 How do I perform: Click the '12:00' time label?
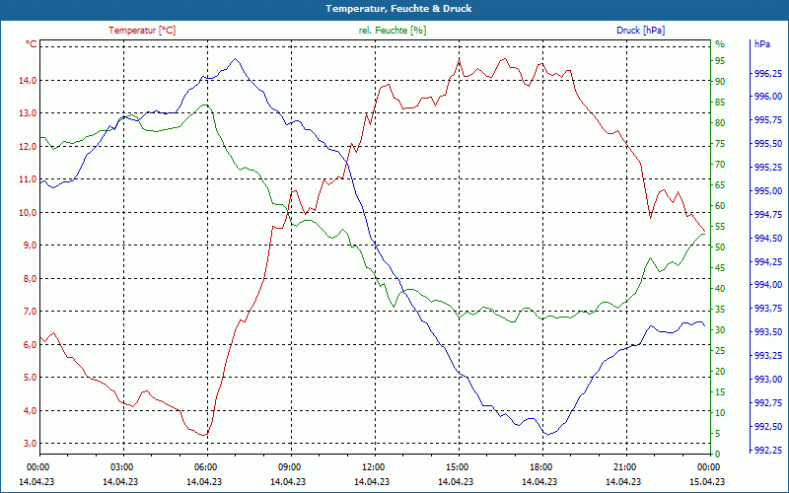tap(373, 466)
